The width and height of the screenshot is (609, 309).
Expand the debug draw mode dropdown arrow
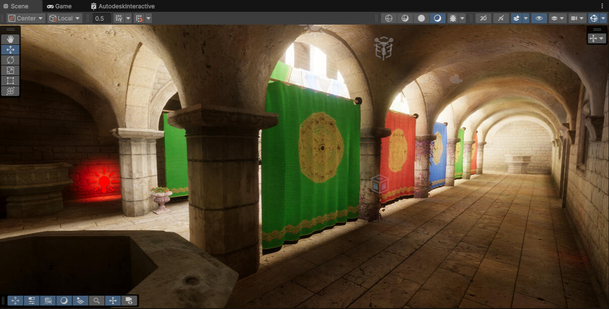pos(462,18)
